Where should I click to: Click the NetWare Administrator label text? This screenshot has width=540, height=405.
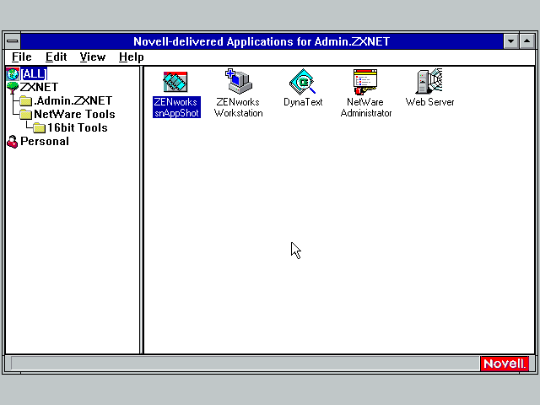(x=365, y=107)
